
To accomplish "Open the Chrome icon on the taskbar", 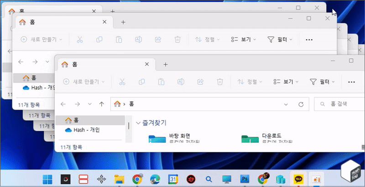I will (137, 179).
